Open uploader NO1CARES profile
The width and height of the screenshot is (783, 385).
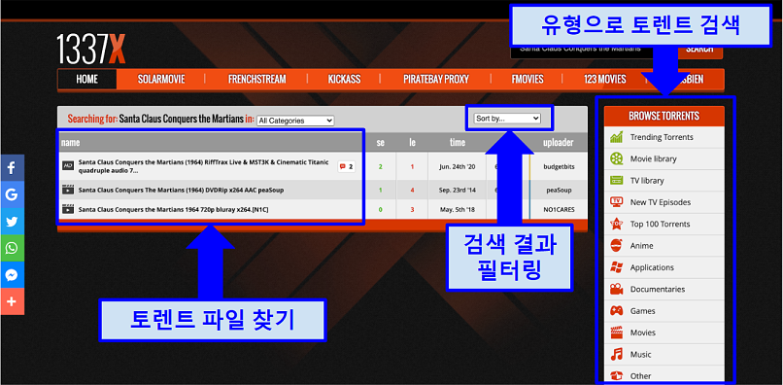[559, 209]
